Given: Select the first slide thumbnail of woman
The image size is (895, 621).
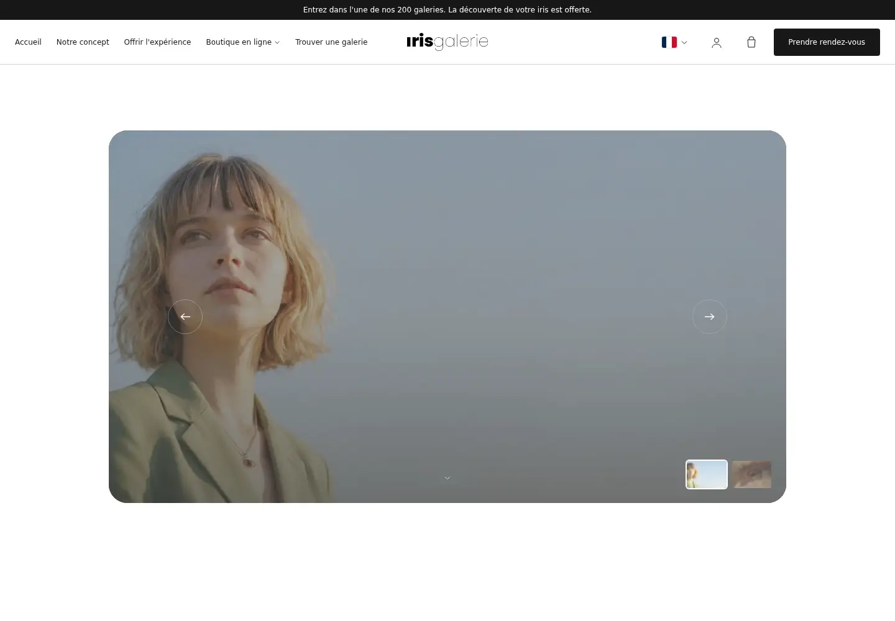Looking at the screenshot, I should [707, 474].
